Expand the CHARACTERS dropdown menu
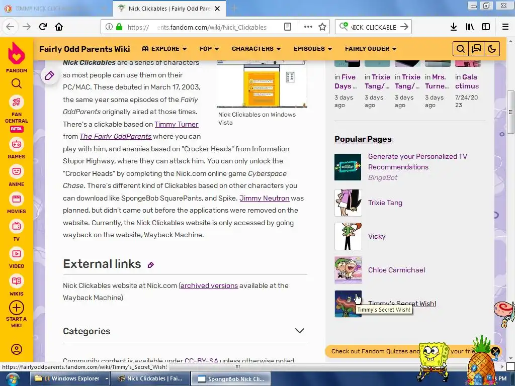The height and width of the screenshot is (386, 515). pyautogui.click(x=256, y=49)
